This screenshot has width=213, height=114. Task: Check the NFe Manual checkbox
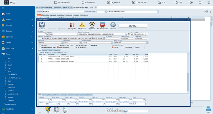(89, 45)
